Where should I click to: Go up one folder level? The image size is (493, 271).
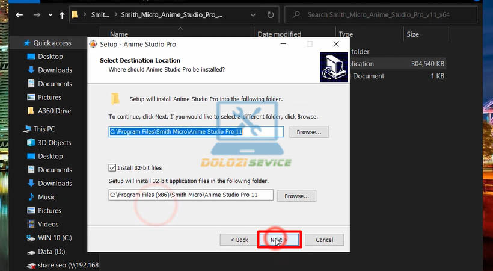tap(62, 15)
